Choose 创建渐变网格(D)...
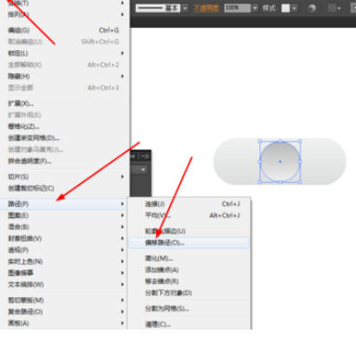The image size is (356, 338). pyautogui.click(x=65, y=138)
